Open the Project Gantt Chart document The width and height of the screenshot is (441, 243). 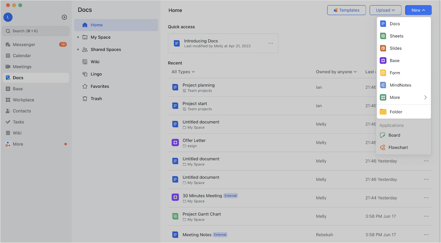point(202,214)
